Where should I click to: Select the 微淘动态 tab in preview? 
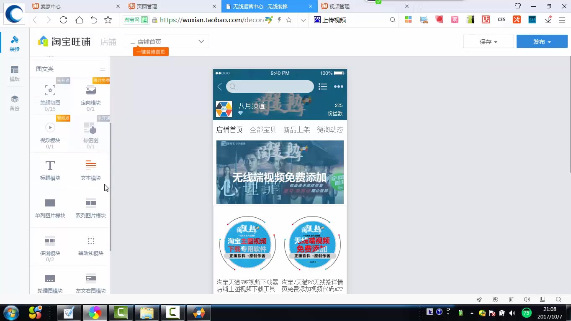coord(330,130)
